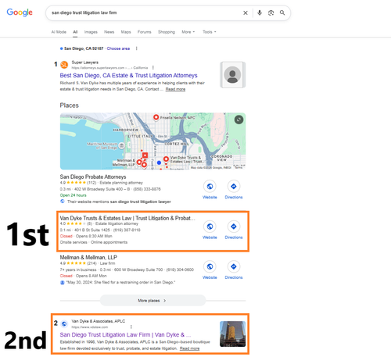Open San Diego Probate Attorneys listing
This screenshot has height=357, width=391.
[93, 177]
